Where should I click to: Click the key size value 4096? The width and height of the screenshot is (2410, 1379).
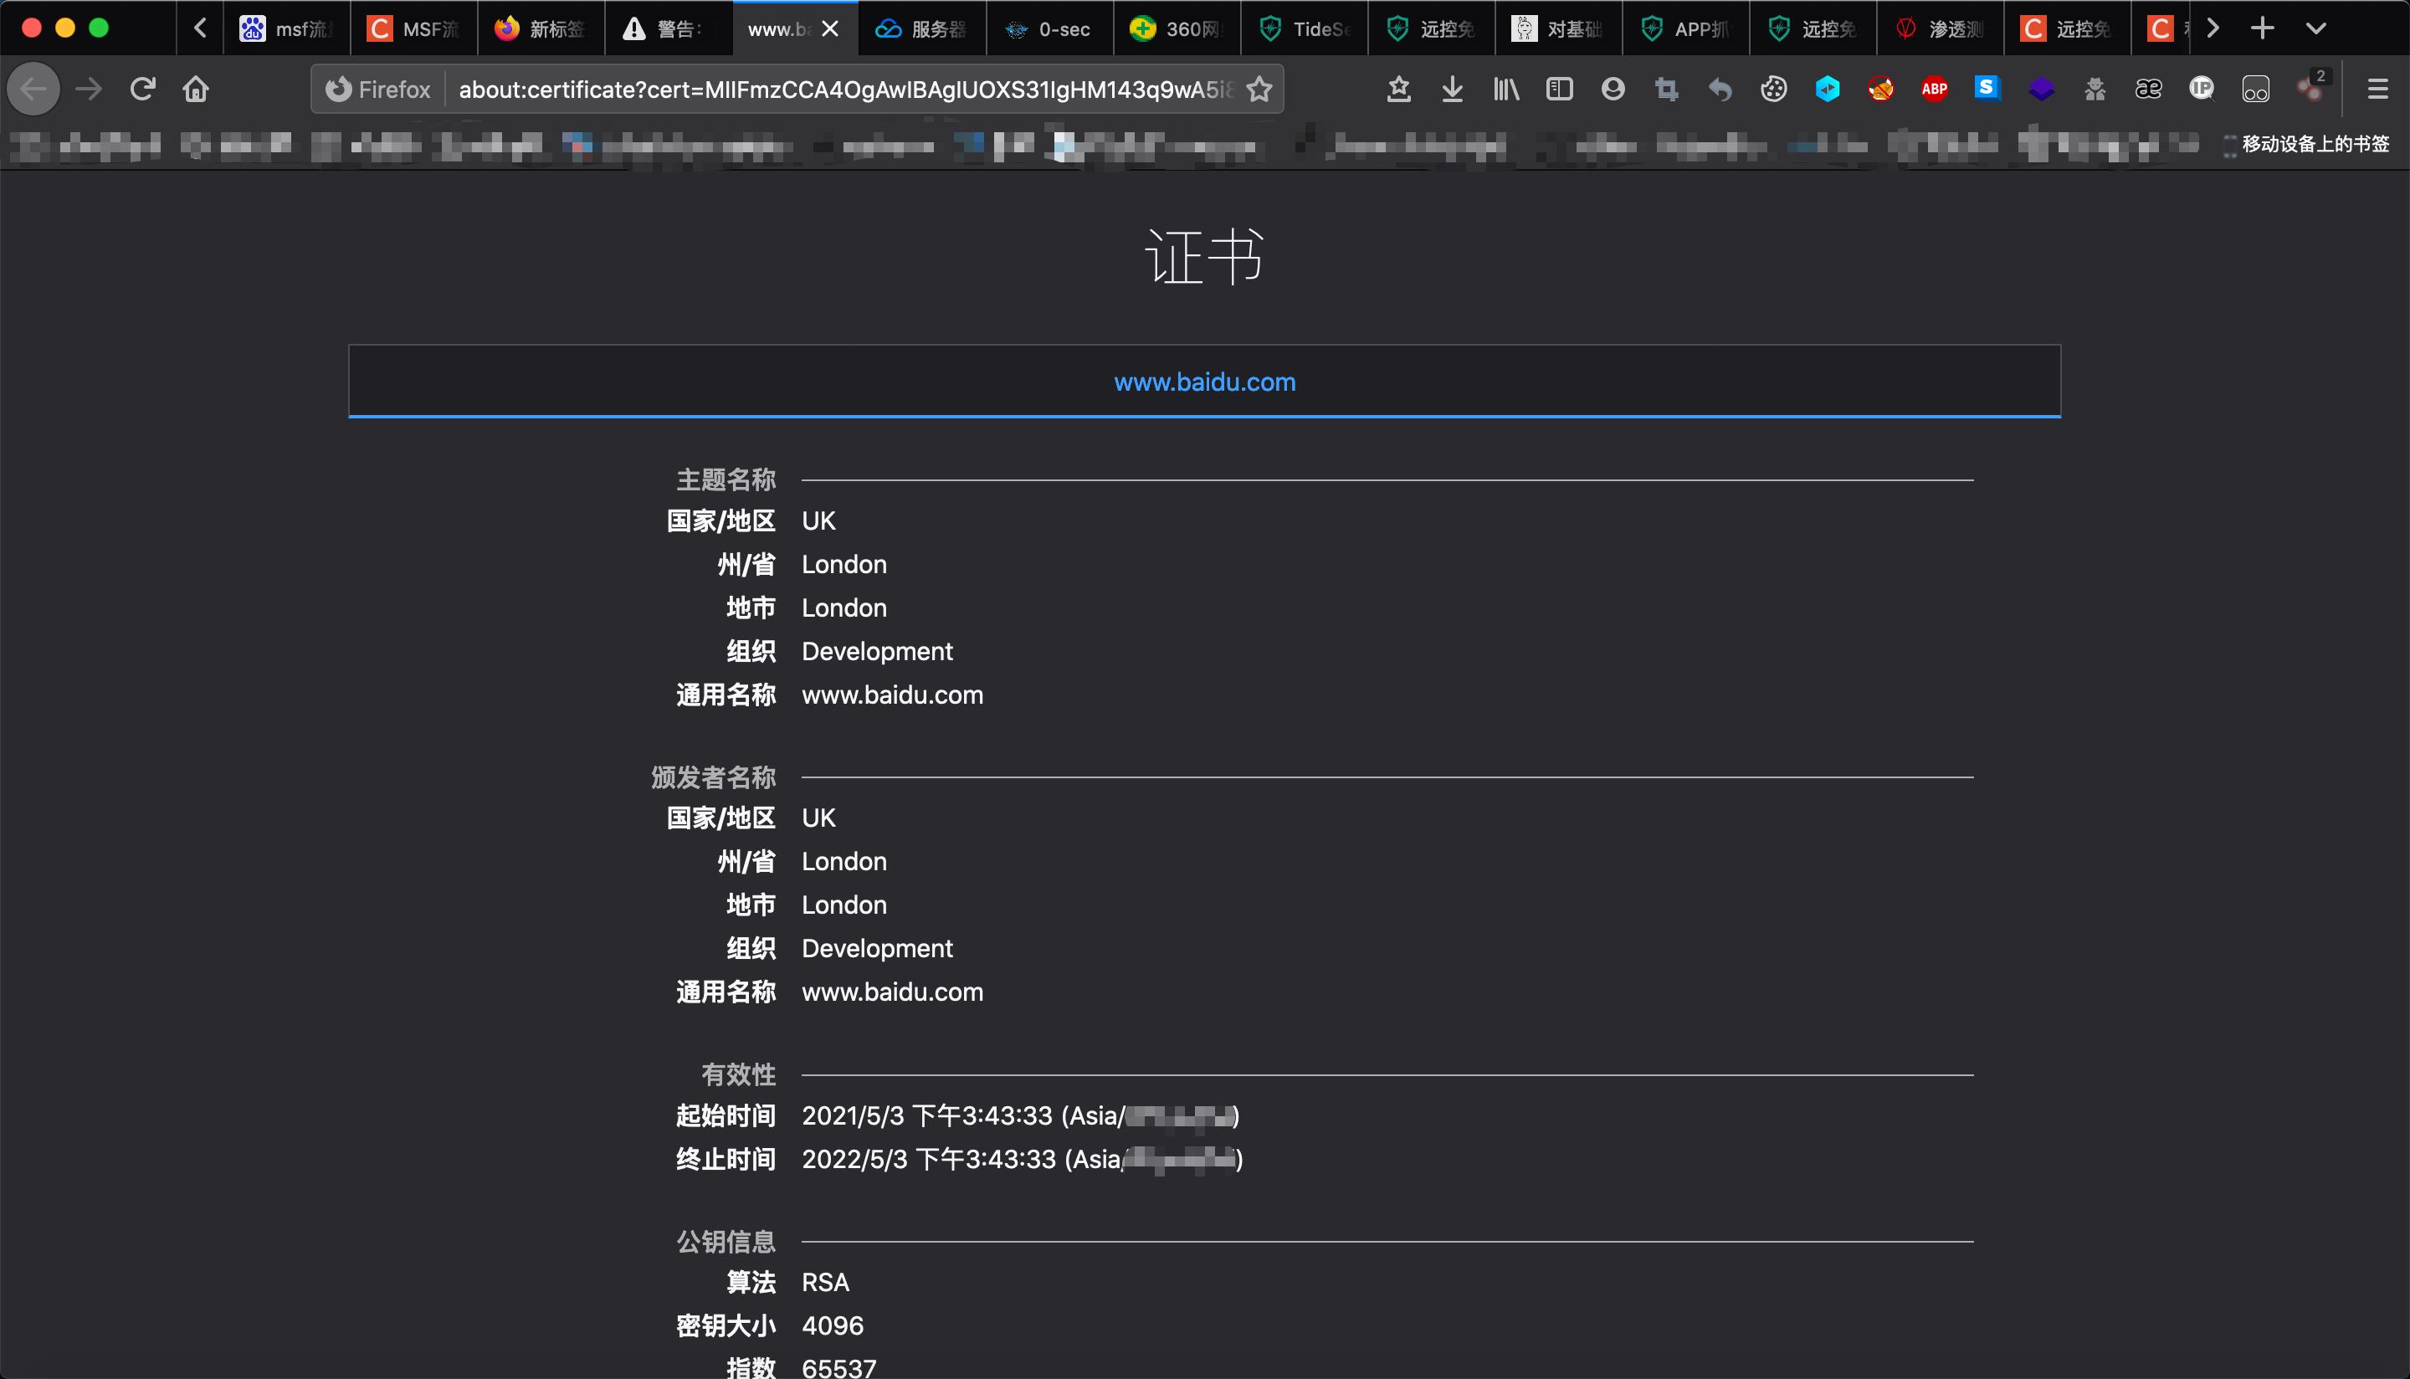click(833, 1326)
